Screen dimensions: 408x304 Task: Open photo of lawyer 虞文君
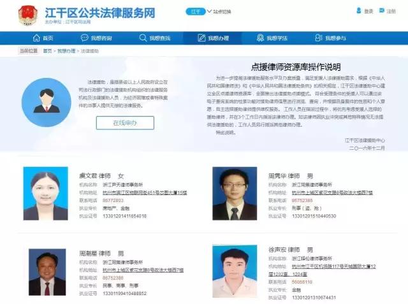(45, 194)
